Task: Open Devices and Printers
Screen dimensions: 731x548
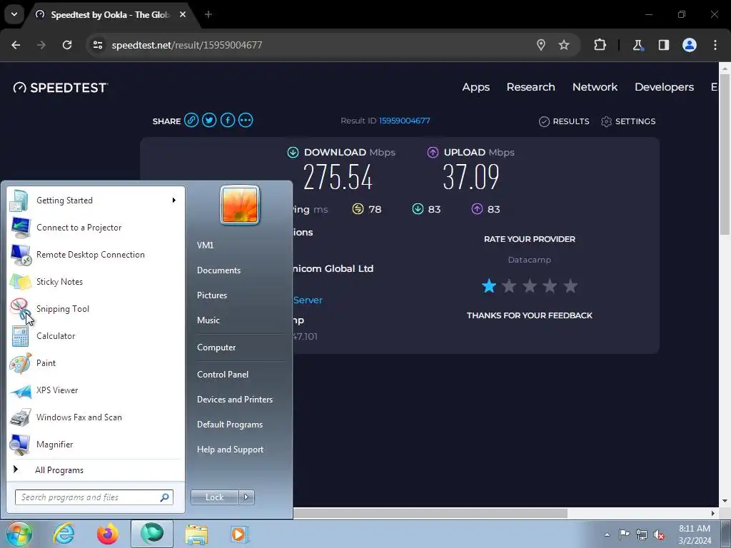Action: pos(235,400)
